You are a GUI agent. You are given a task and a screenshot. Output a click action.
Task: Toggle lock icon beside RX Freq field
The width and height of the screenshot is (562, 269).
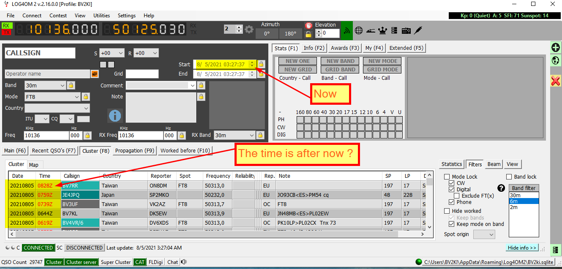click(182, 136)
